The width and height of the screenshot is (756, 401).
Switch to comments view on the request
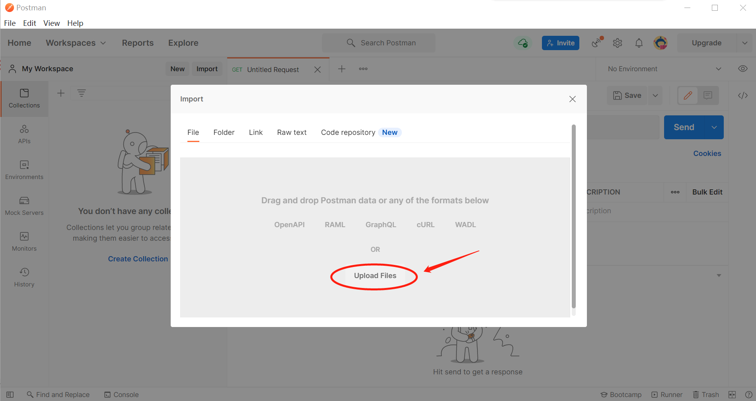click(x=708, y=95)
